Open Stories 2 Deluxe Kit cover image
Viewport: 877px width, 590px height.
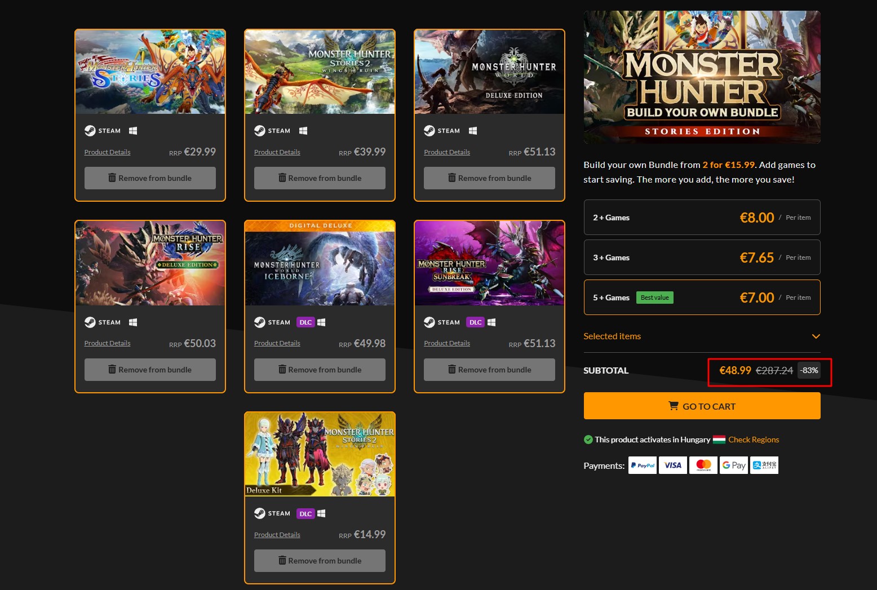click(x=320, y=454)
